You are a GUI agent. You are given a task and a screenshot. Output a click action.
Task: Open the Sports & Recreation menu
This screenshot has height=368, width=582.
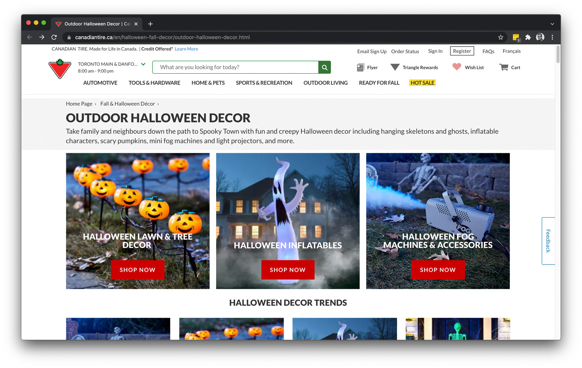coord(264,83)
